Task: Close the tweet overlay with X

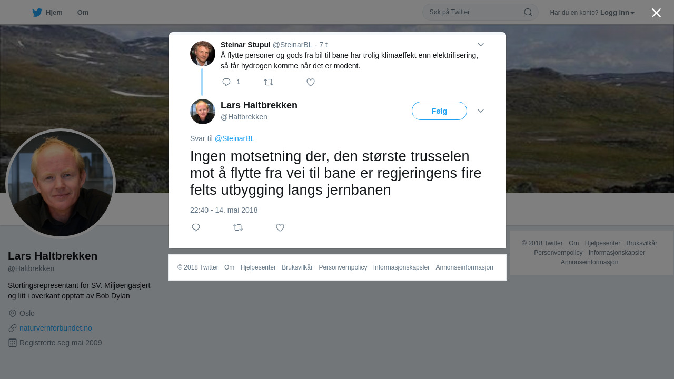Action: click(x=656, y=13)
